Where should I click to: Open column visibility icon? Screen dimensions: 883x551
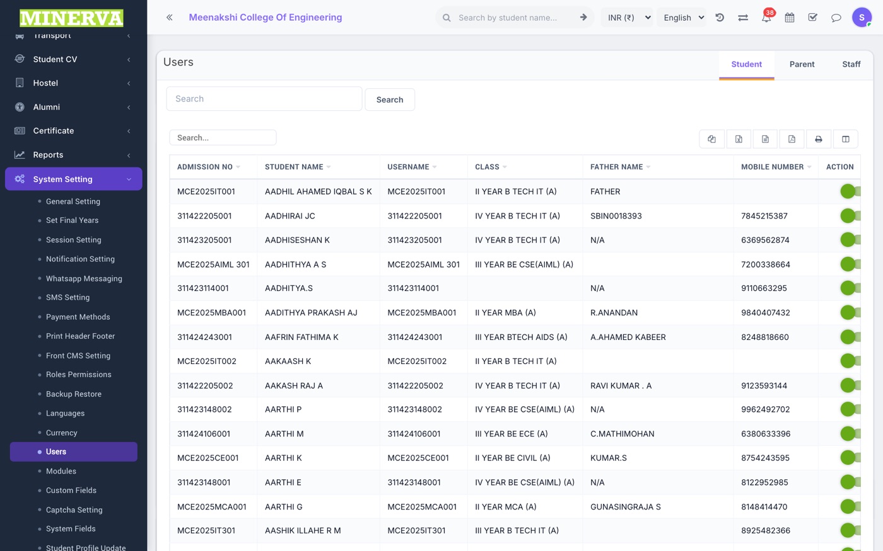(846, 139)
